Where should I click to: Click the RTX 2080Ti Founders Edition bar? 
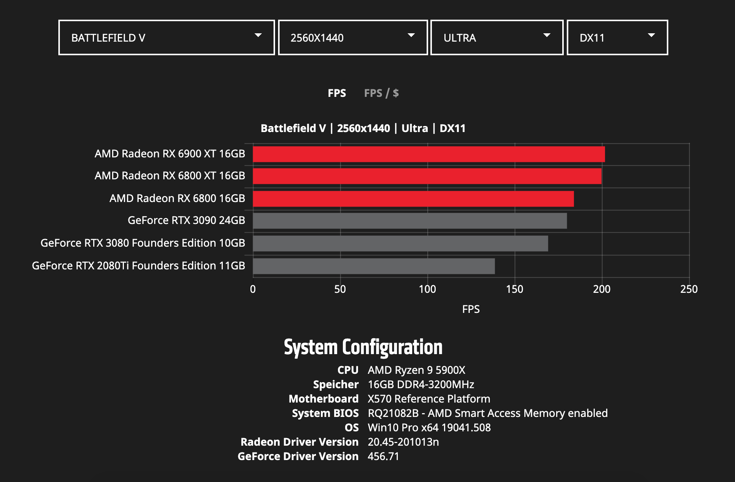pyautogui.click(x=374, y=266)
